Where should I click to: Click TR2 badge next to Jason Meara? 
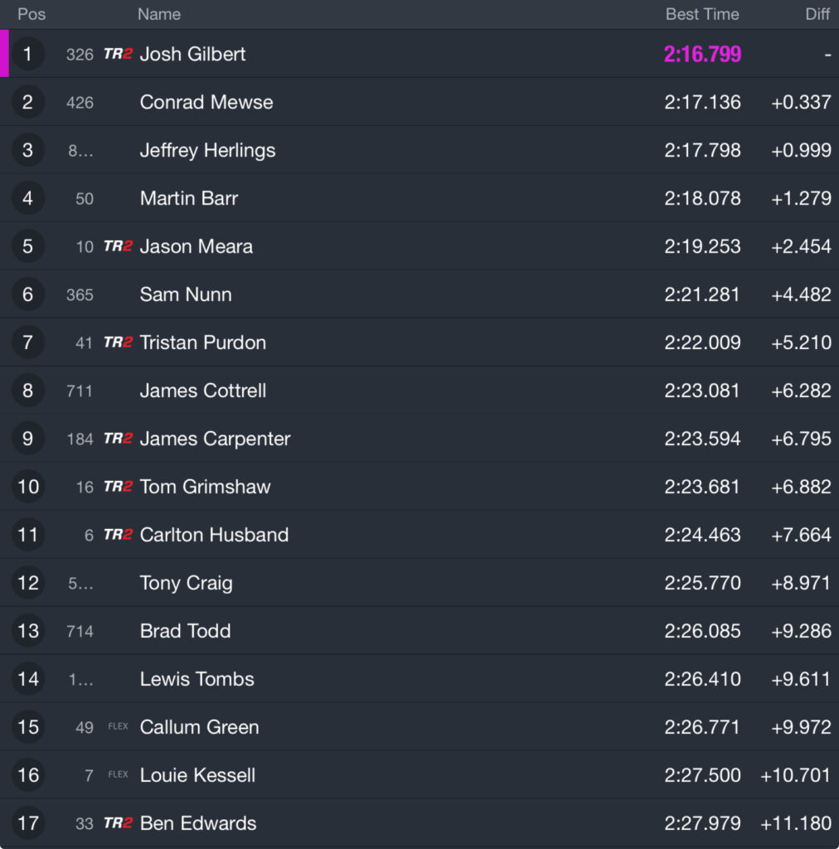coord(118,245)
